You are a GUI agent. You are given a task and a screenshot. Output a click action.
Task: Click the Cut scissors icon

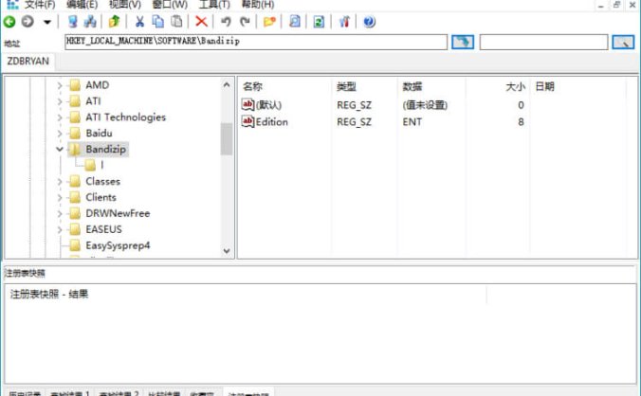139,22
